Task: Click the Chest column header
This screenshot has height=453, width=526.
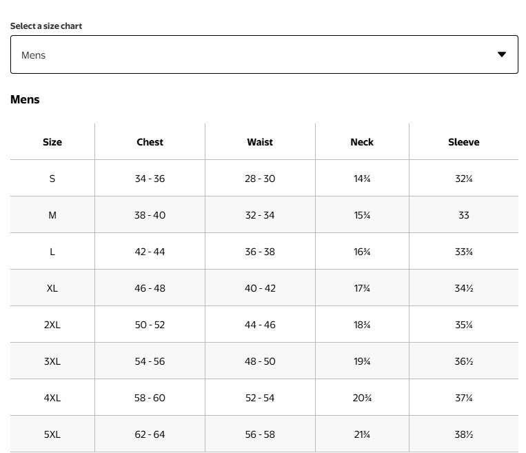Action: click(x=150, y=142)
